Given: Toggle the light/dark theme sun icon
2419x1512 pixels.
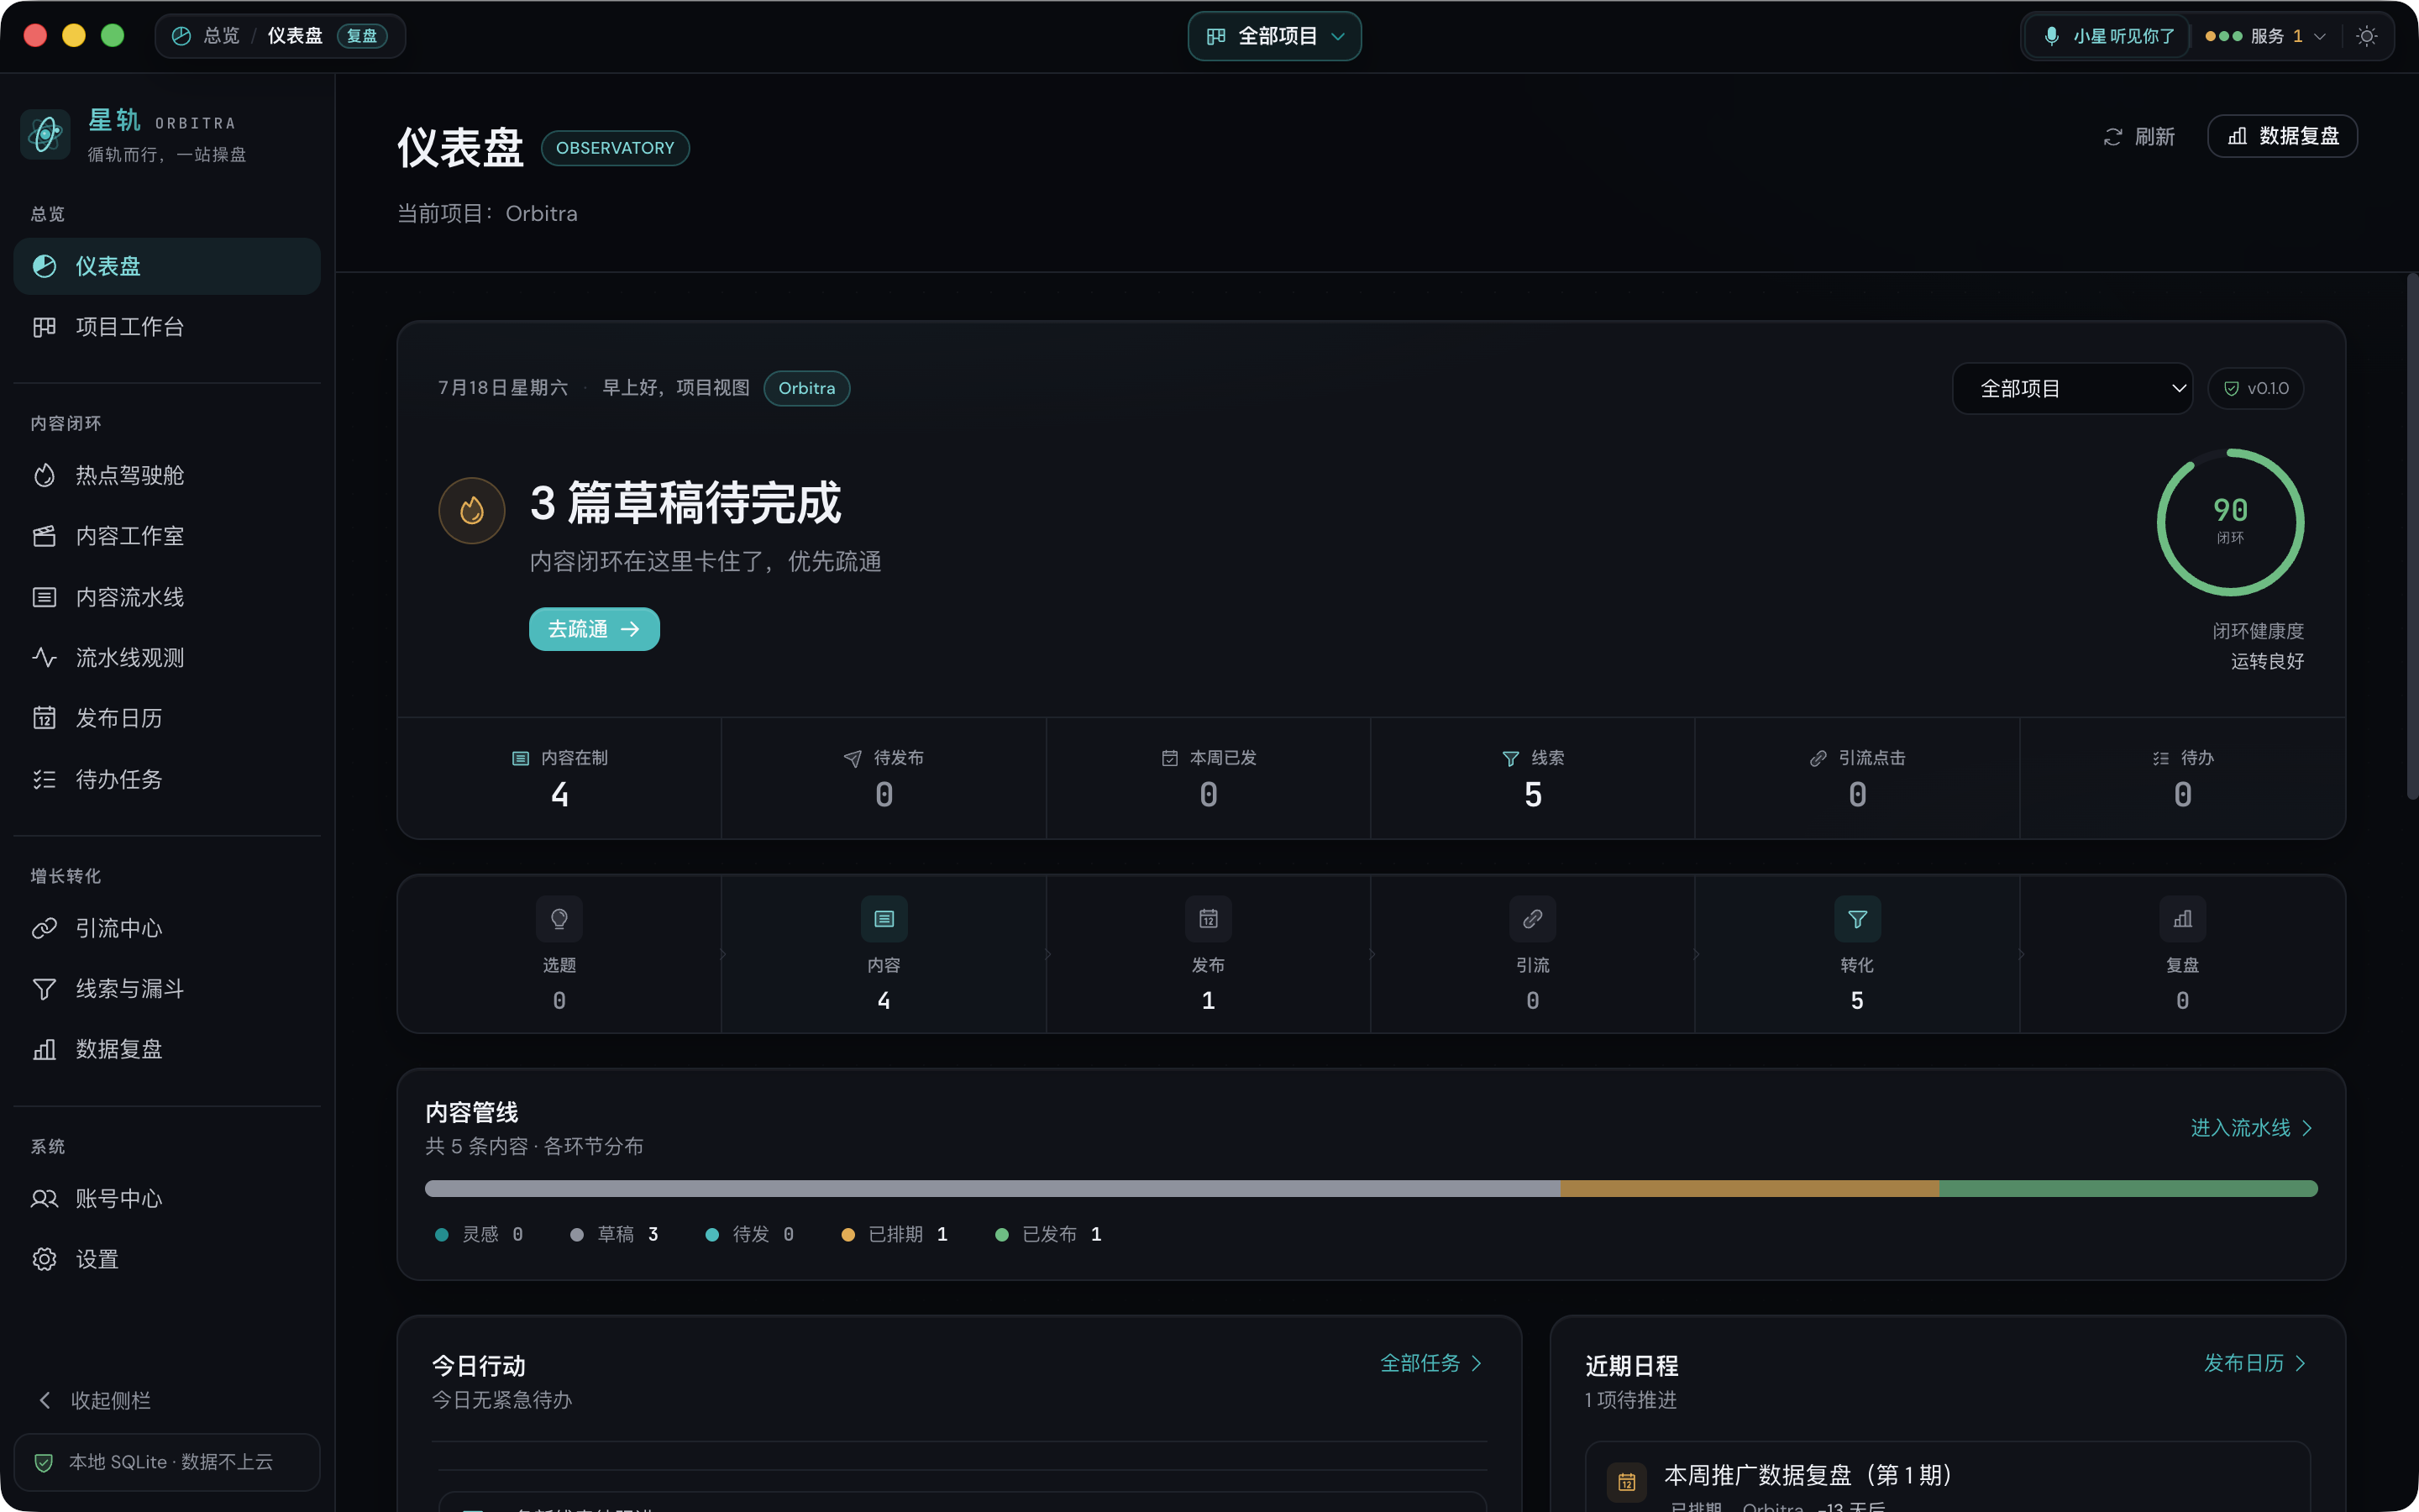Looking at the screenshot, I should coord(2366,36).
